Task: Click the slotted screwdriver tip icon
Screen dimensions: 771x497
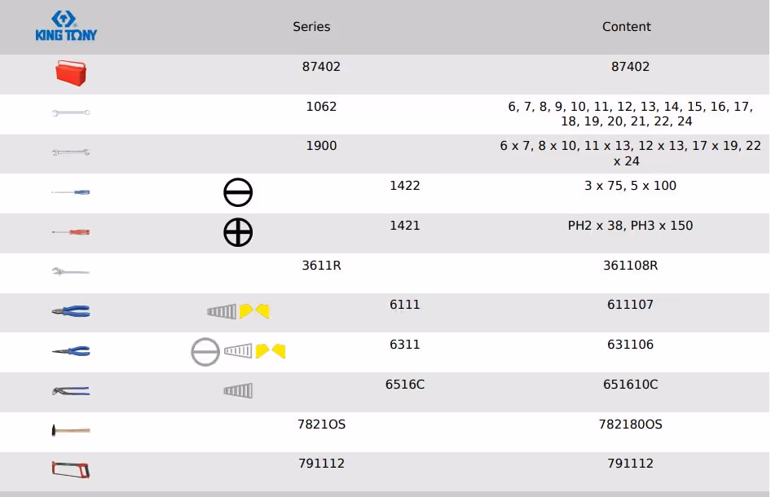Action: click(238, 193)
